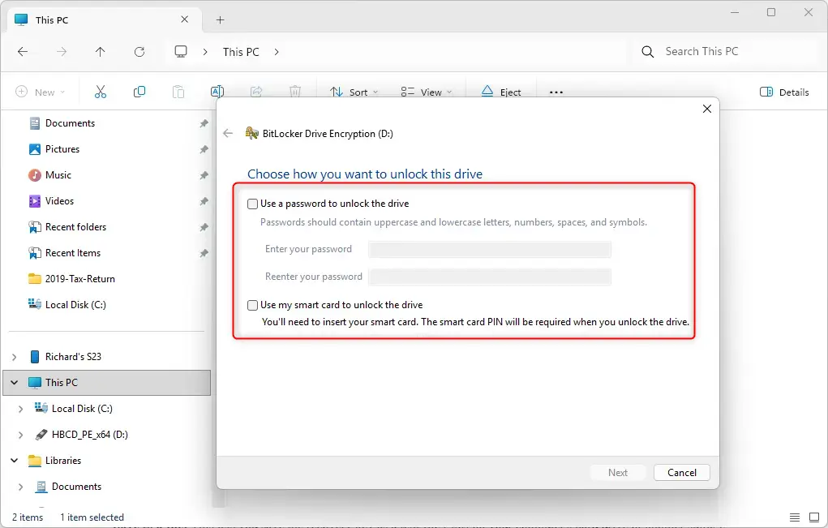
Task: Click the Enter your password field
Action: tap(490, 249)
